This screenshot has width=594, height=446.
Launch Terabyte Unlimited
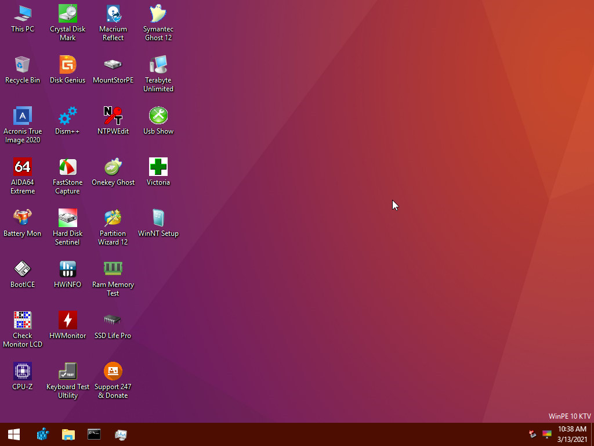(158, 74)
